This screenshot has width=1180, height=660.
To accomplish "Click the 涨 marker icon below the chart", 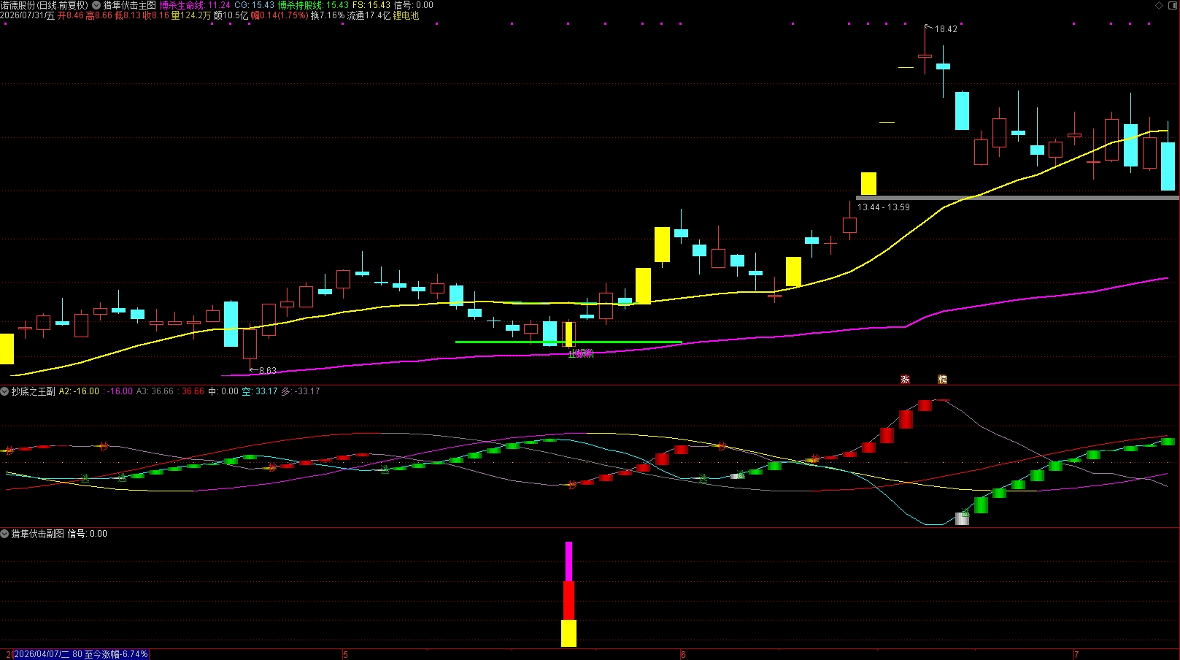I will click(905, 380).
